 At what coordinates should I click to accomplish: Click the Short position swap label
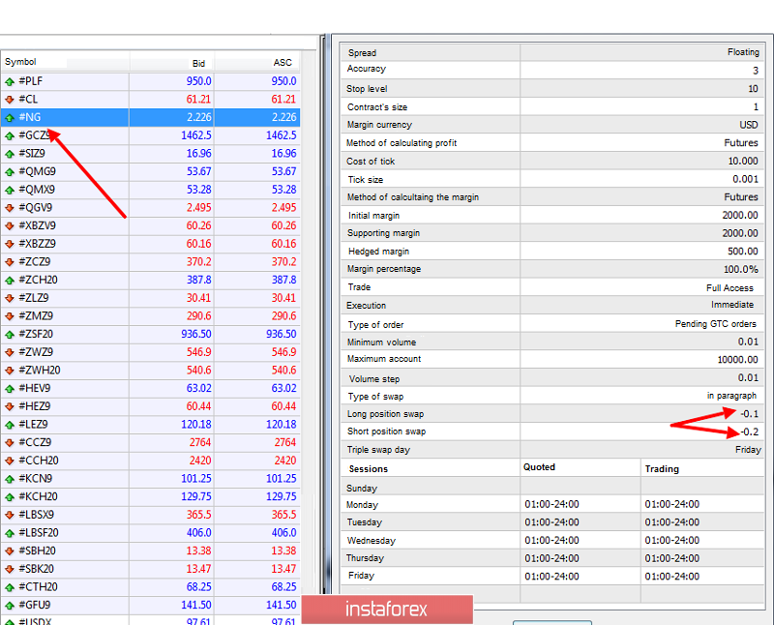(x=386, y=432)
